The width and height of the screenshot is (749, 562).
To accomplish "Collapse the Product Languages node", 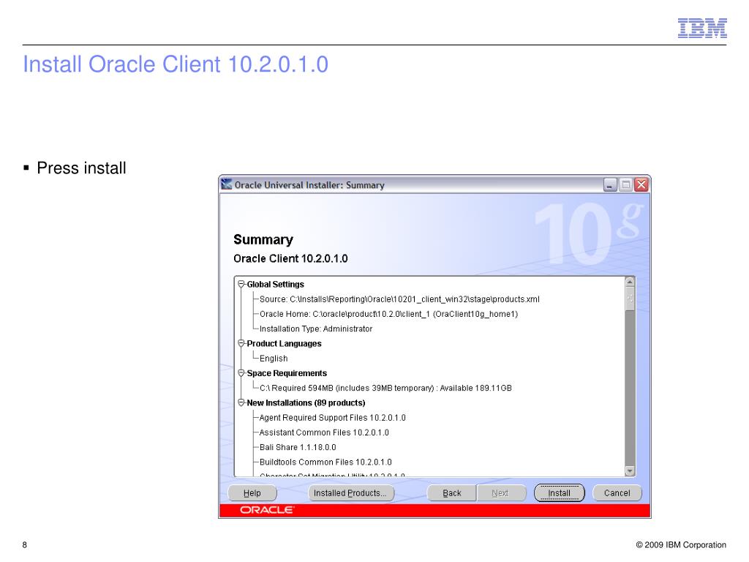I will point(241,343).
